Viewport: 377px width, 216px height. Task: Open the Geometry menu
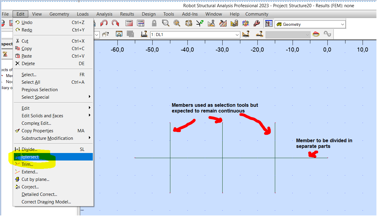pos(59,14)
